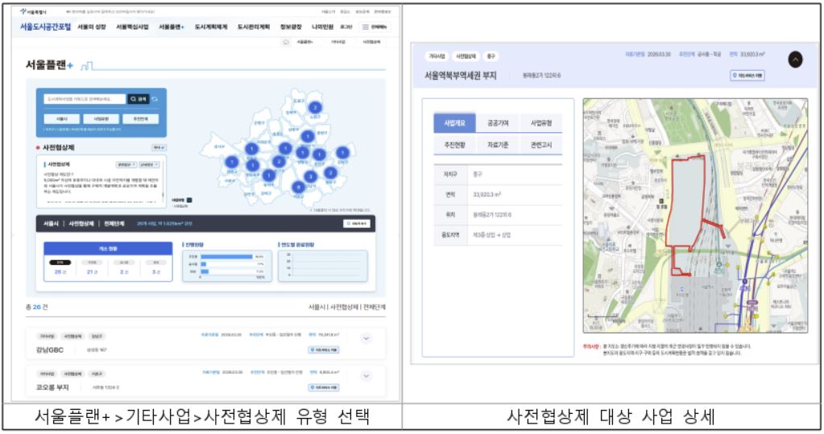The image size is (824, 434).
Task: Open the 추진단계 filter dropdown
Action: point(140,118)
